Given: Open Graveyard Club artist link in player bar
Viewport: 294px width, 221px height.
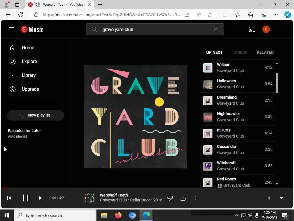Looking at the screenshot, I should (113, 200).
